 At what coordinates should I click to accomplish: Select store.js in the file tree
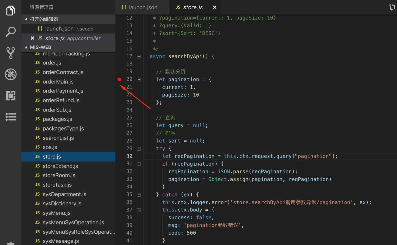pyautogui.click(x=68, y=157)
